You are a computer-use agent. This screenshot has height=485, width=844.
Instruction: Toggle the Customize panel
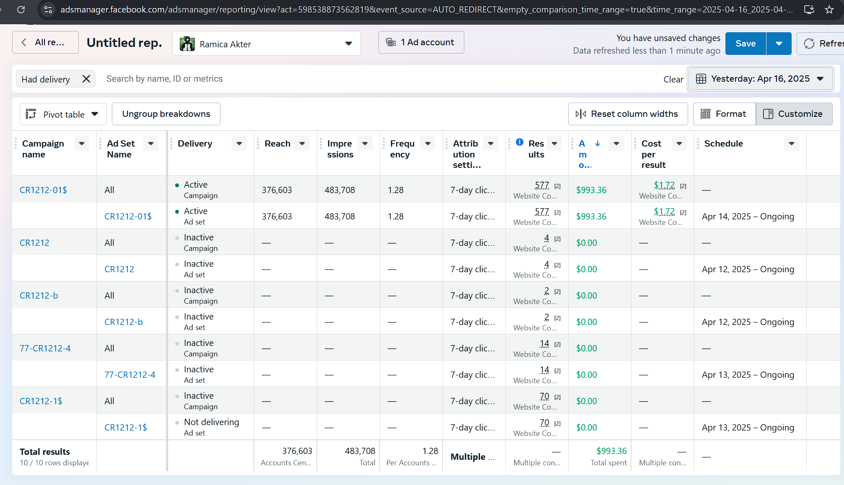[x=794, y=114]
